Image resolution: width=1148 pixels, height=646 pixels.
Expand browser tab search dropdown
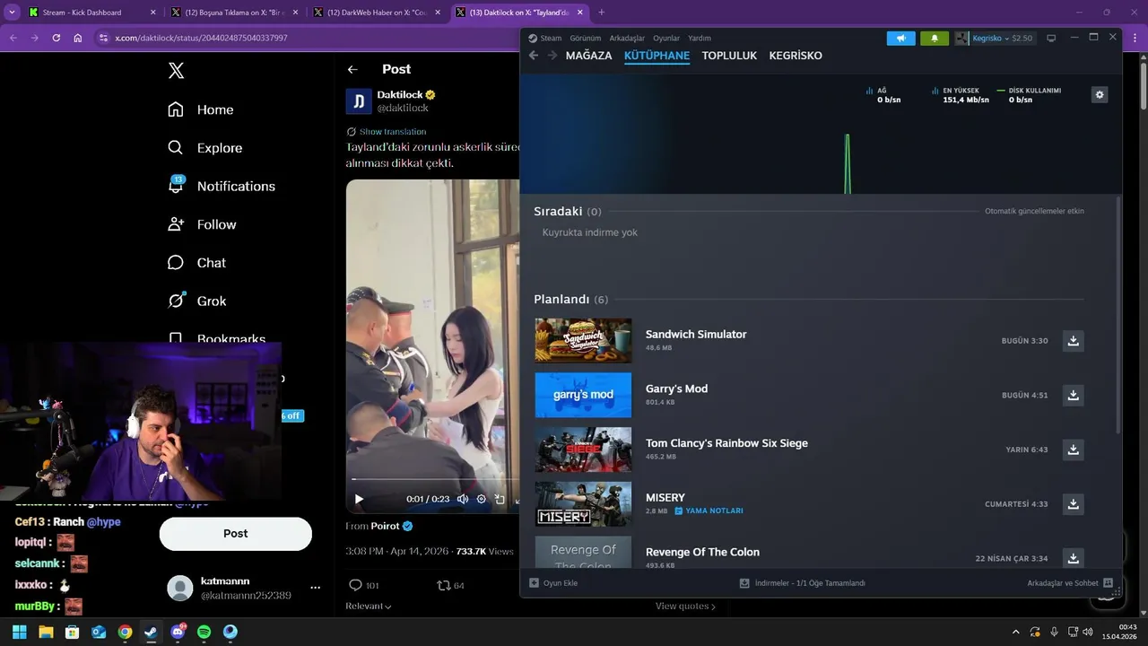(12, 13)
